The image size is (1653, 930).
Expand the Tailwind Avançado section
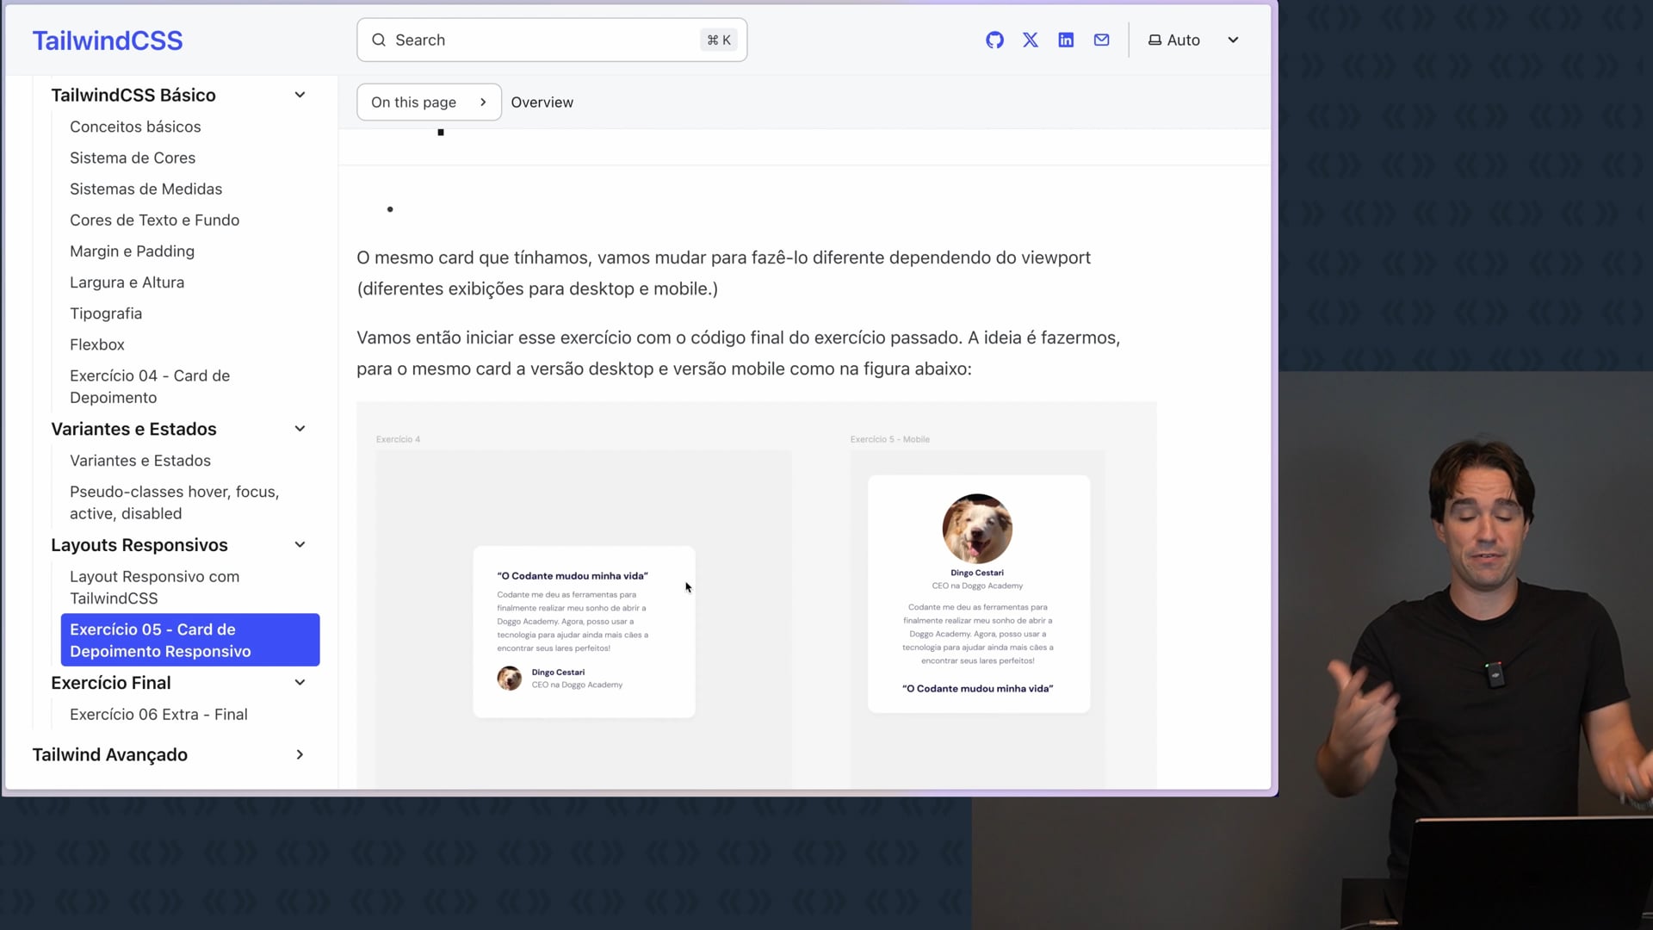tap(300, 755)
